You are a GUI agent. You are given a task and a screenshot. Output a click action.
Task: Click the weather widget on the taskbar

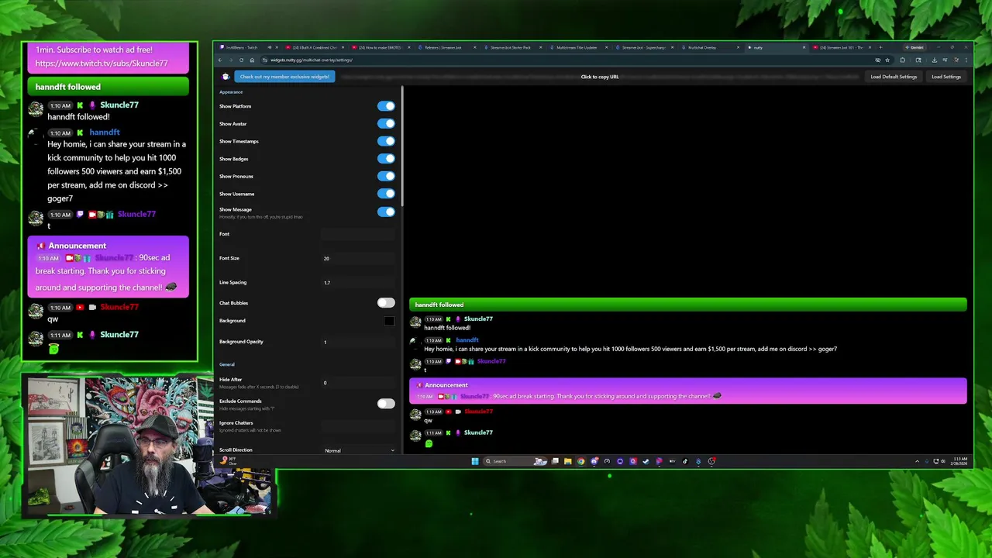[228, 461]
